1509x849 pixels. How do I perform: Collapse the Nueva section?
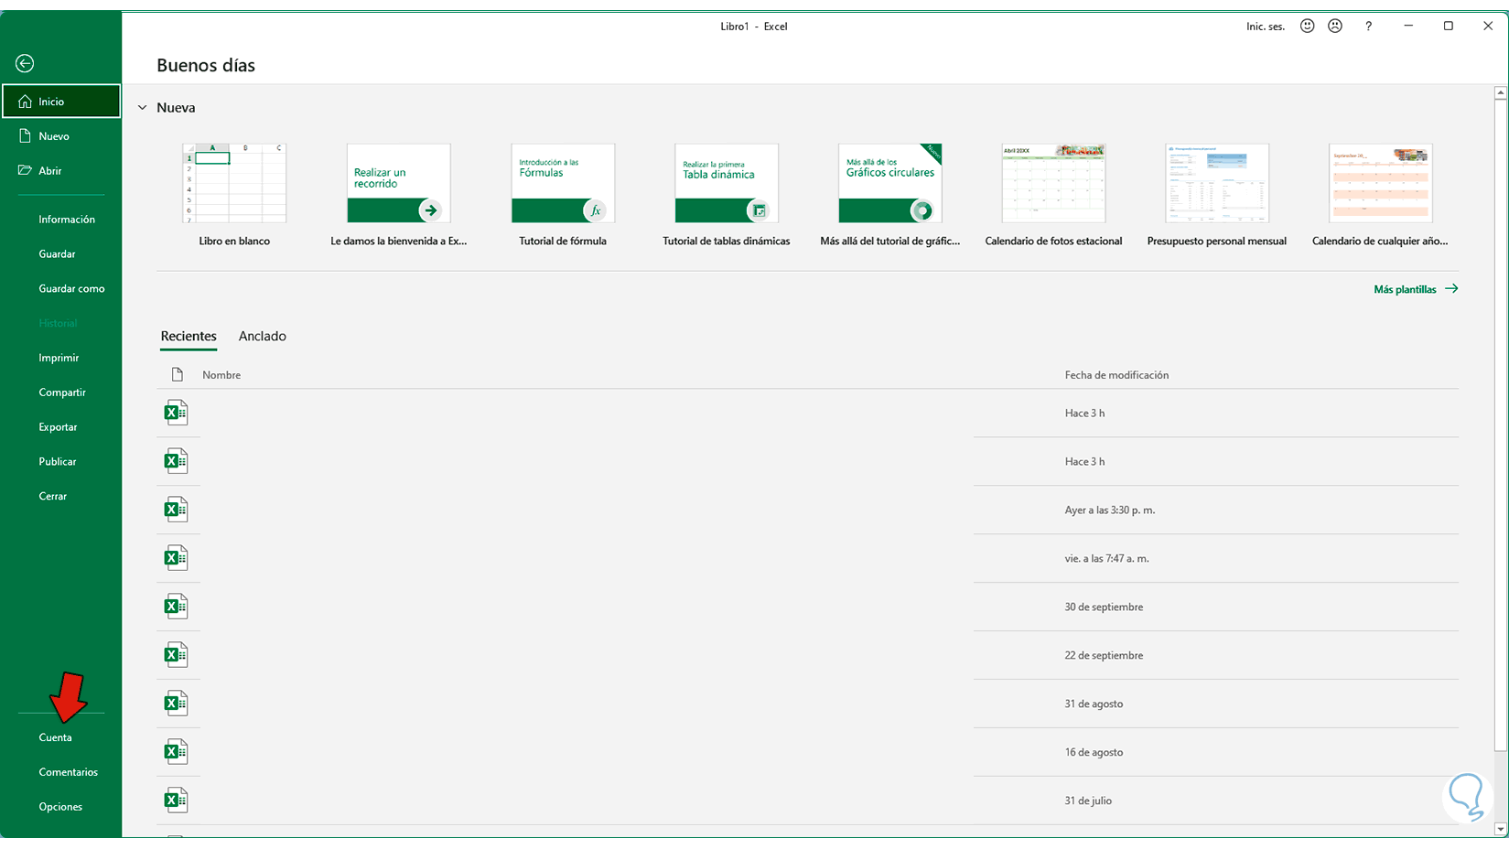click(143, 108)
